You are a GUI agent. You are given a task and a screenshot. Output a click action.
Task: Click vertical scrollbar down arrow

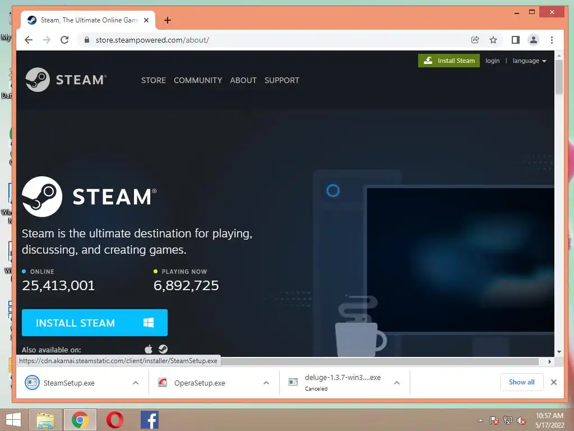tap(559, 352)
